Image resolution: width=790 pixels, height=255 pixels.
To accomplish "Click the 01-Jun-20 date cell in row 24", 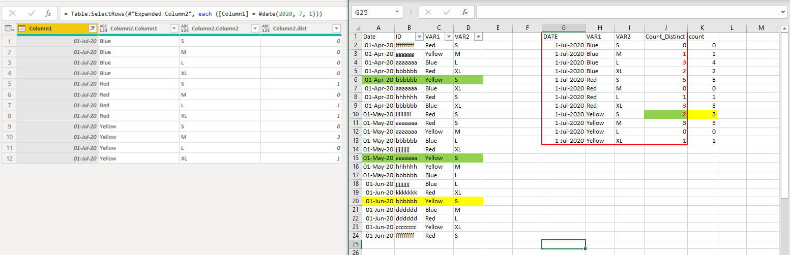I will [x=378, y=236].
